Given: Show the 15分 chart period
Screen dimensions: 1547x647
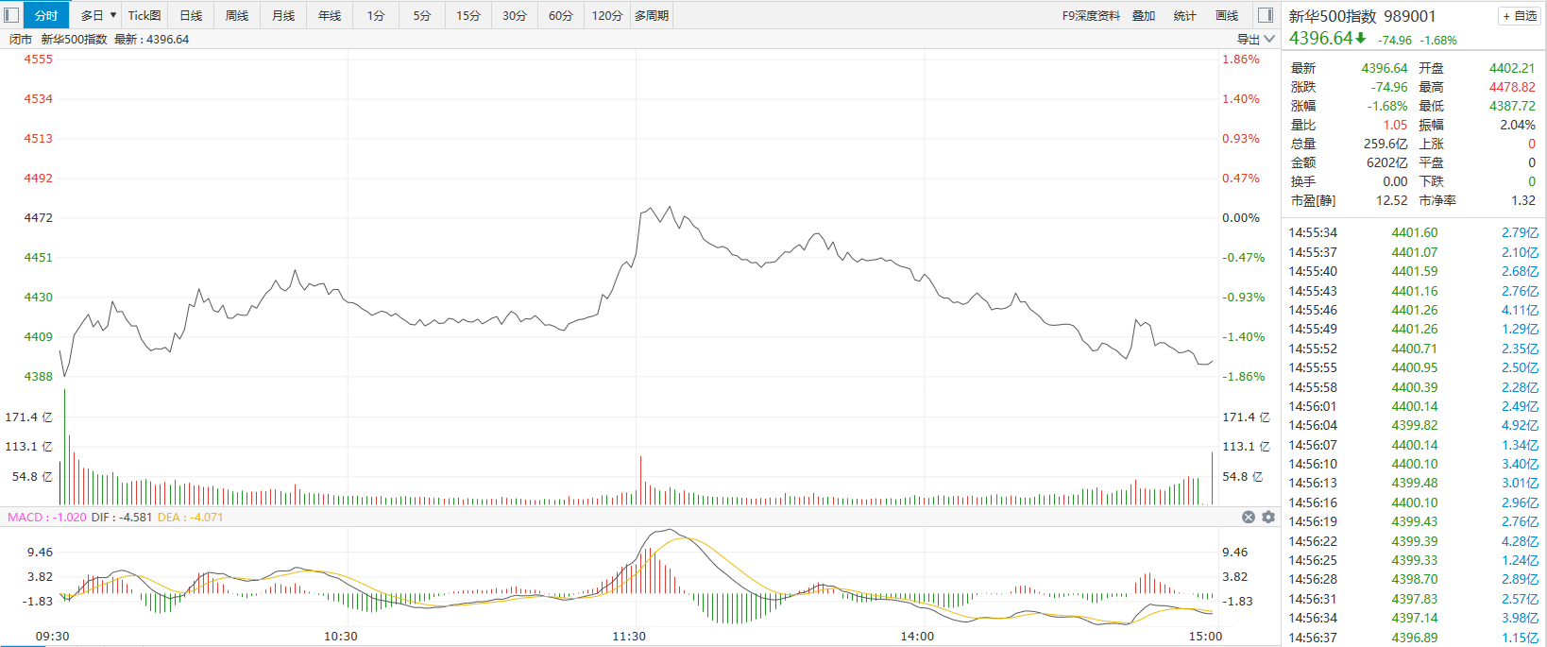Looking at the screenshot, I should pos(468,15).
